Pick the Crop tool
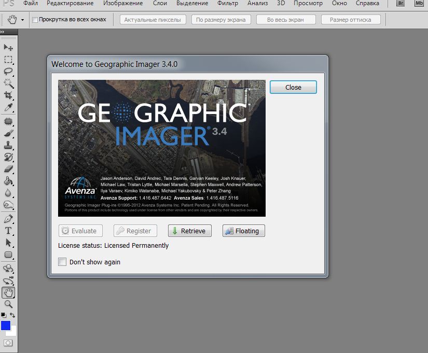Screen dimensions: 428x353 (8, 95)
